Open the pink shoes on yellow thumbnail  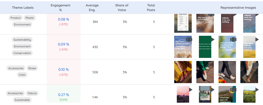click(x=183, y=72)
